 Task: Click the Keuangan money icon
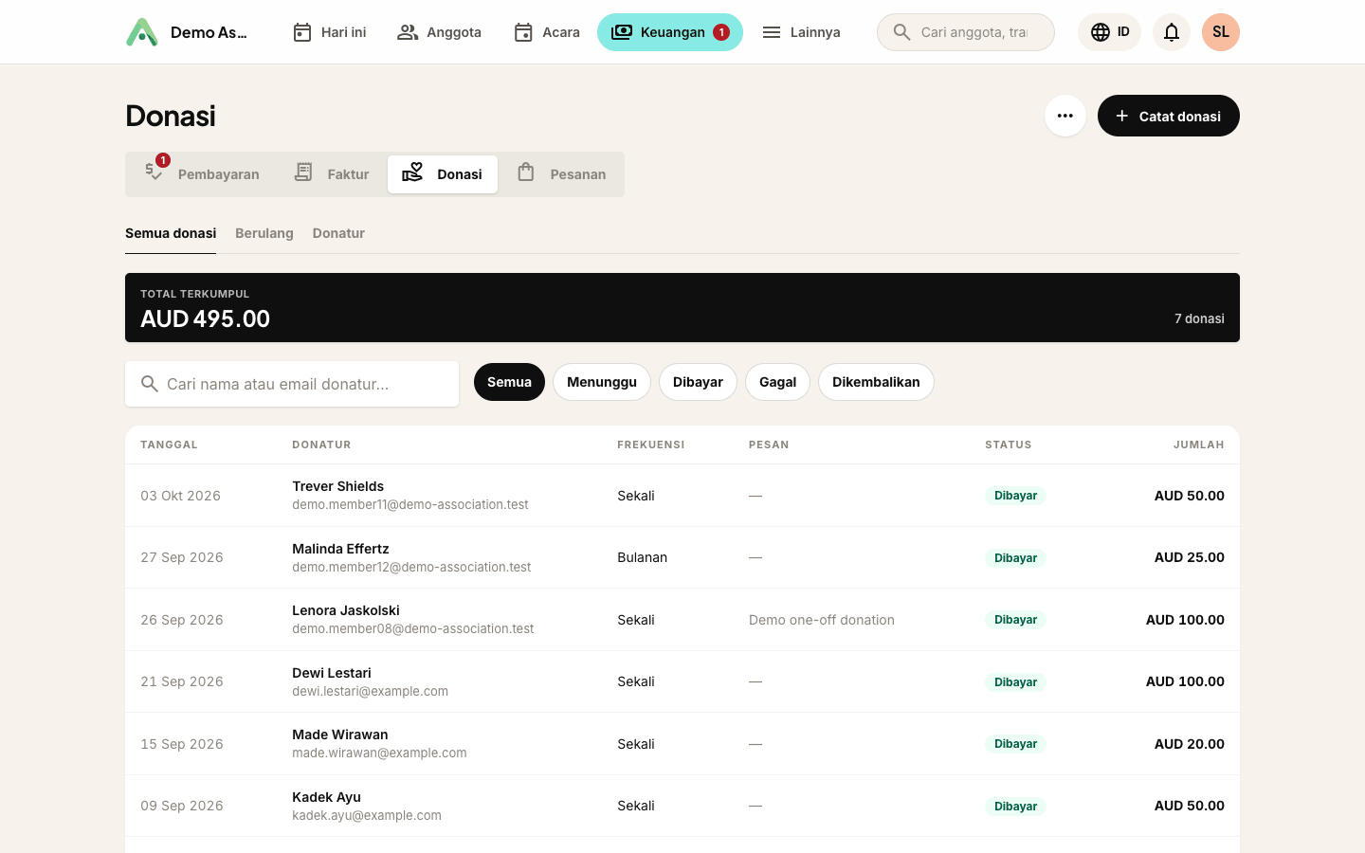point(622,32)
